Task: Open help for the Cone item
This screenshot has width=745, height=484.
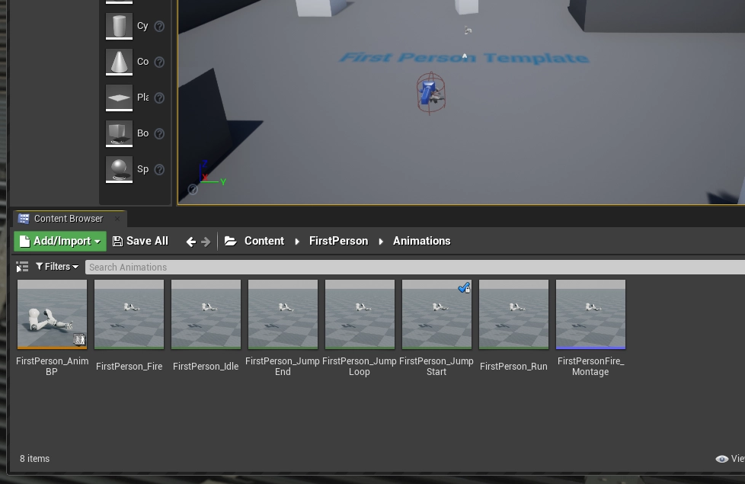Action: coord(160,62)
